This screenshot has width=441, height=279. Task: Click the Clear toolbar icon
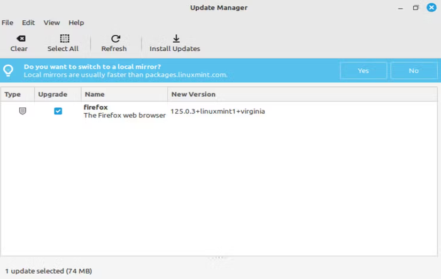[20, 38]
